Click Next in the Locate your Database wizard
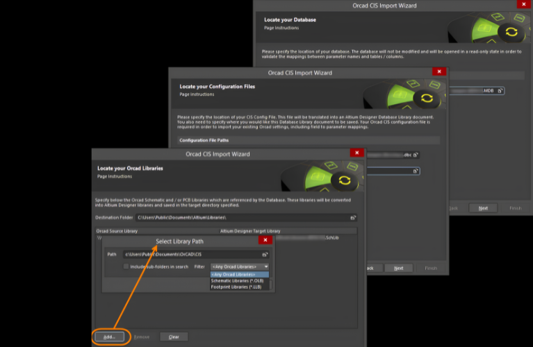The image size is (533, 347). pyautogui.click(x=483, y=208)
